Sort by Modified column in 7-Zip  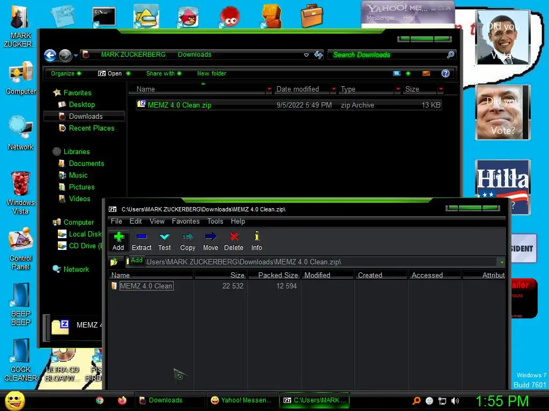328,276
